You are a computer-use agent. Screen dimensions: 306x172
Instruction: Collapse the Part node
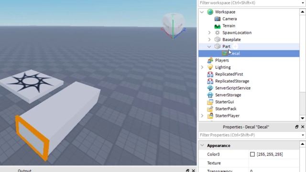coord(209,47)
